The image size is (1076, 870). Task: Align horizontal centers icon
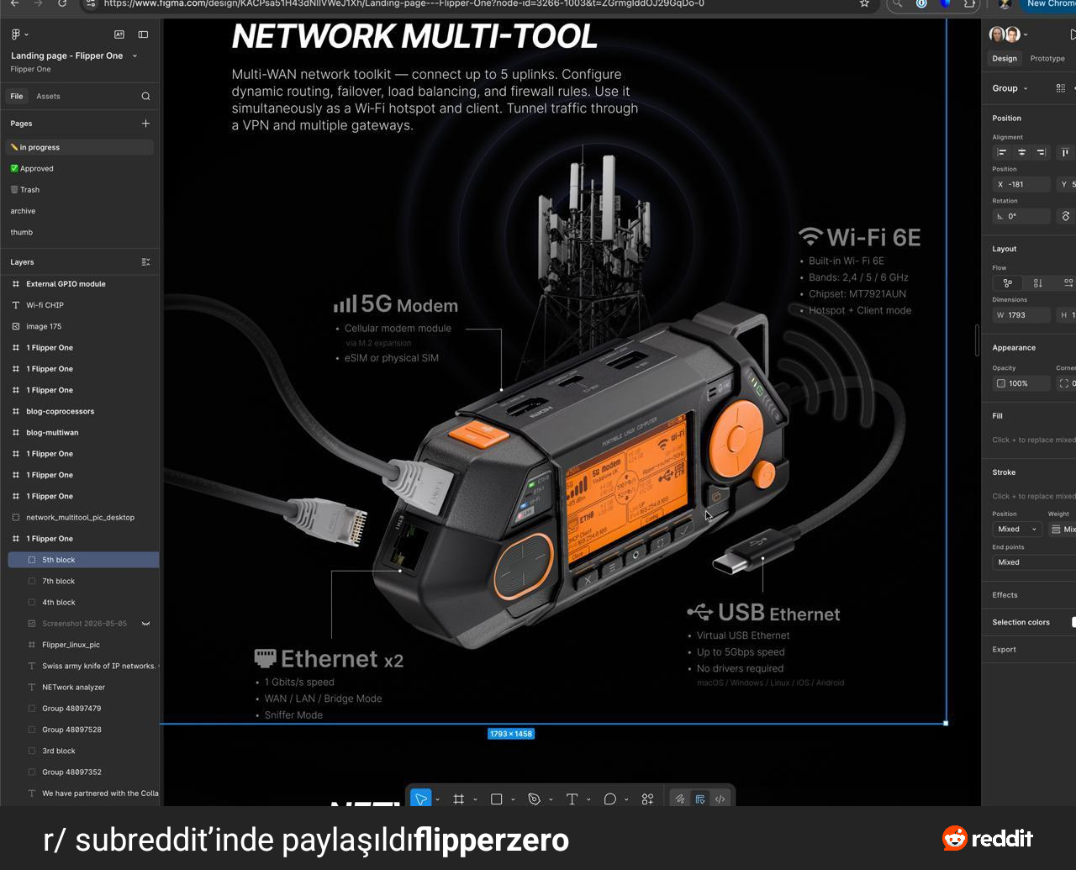(1021, 152)
